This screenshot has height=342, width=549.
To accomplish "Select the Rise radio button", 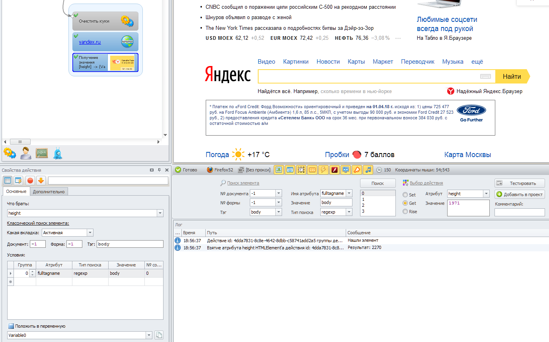I will tap(405, 212).
